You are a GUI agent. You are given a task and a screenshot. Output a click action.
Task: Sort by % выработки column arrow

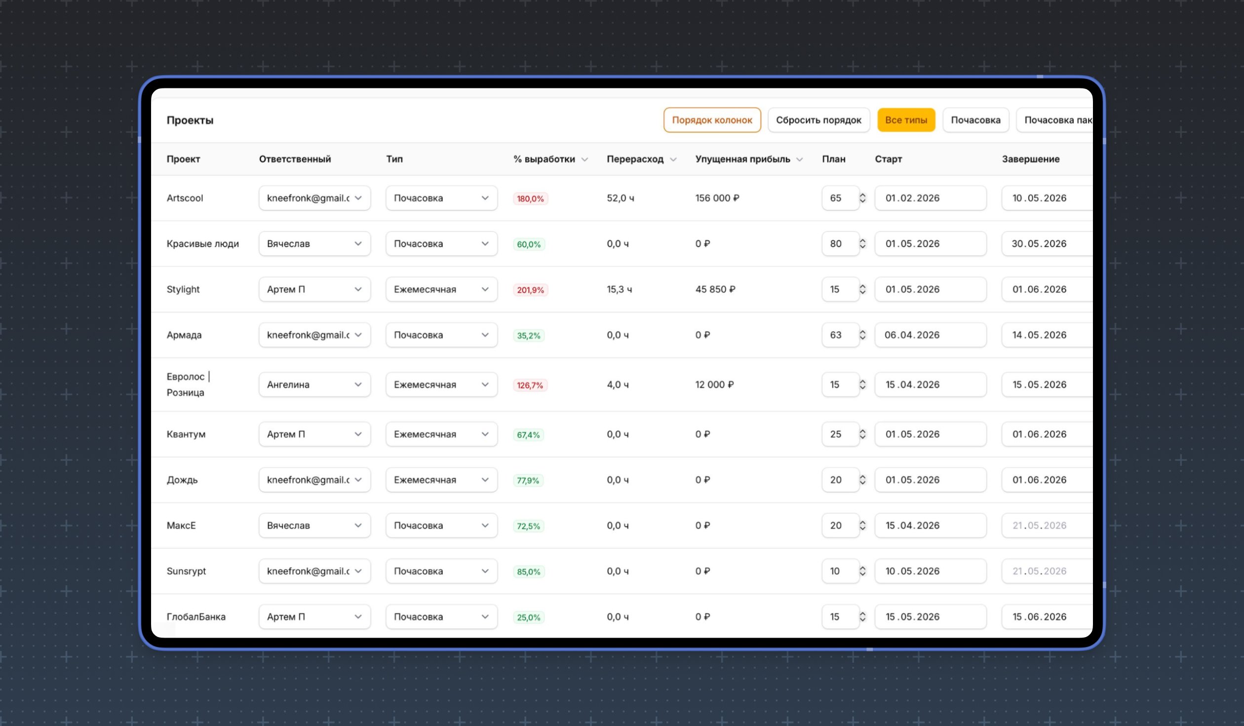(584, 160)
